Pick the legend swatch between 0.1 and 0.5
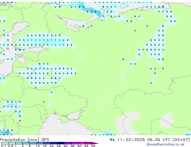Image resolution: width=191 pixels, height=147 pixels. pos(5,143)
